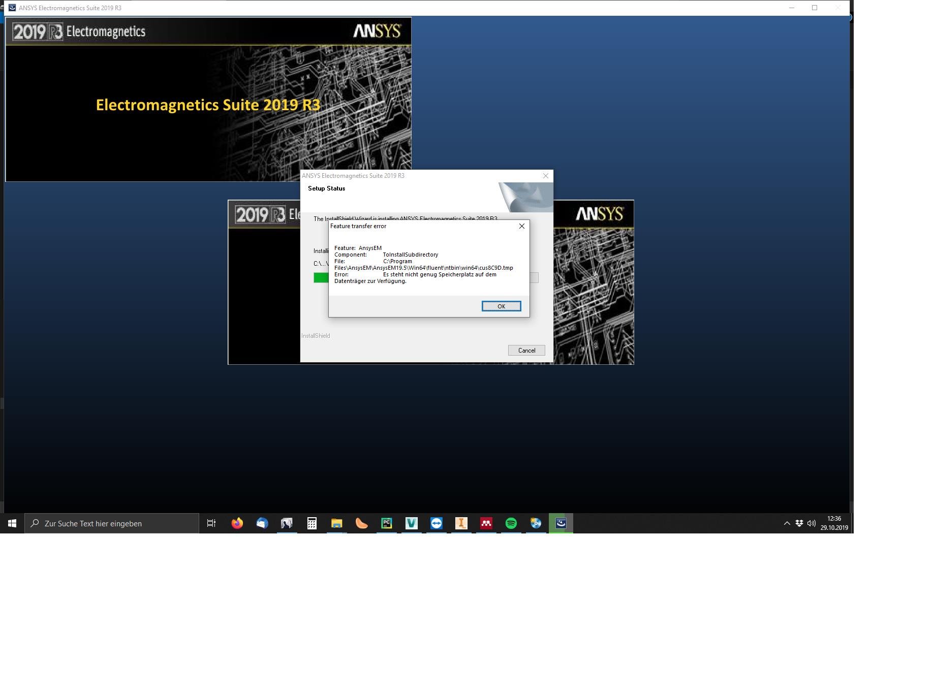Open the clock and date flyout
Image resolution: width=933 pixels, height=695 pixels.
click(x=834, y=523)
